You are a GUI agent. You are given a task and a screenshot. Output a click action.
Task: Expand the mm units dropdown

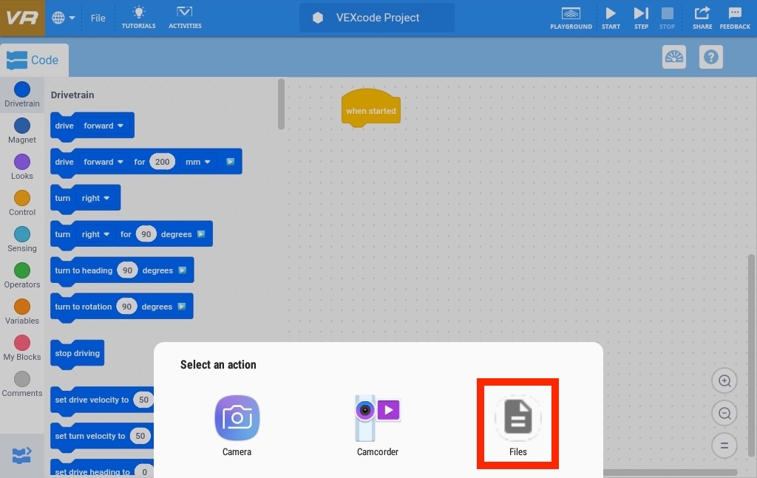tap(198, 162)
